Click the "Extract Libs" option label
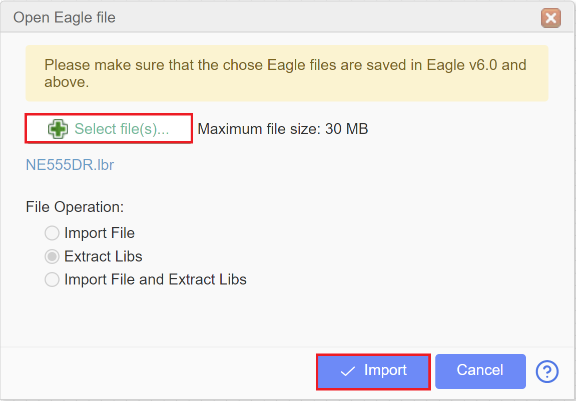This screenshot has height=401, width=576. tap(103, 256)
